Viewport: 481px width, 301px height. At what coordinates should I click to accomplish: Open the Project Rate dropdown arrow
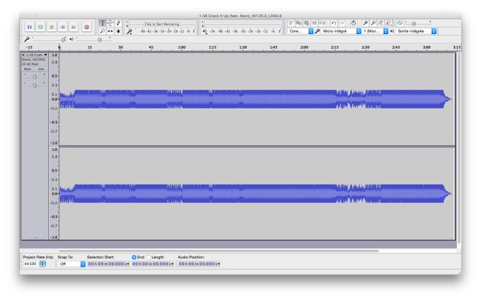43,264
